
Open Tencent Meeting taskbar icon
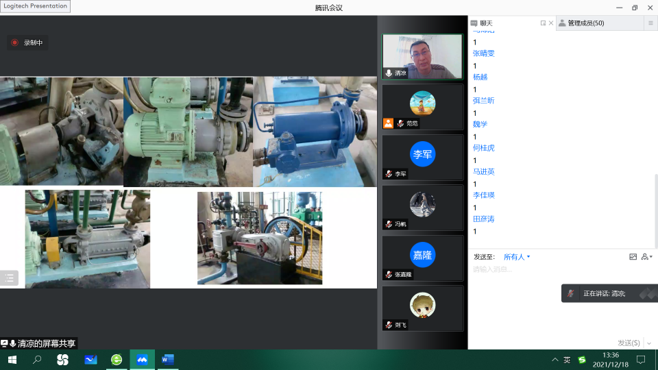(142, 360)
